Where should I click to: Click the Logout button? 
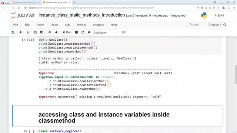pyautogui.click(x=219, y=16)
